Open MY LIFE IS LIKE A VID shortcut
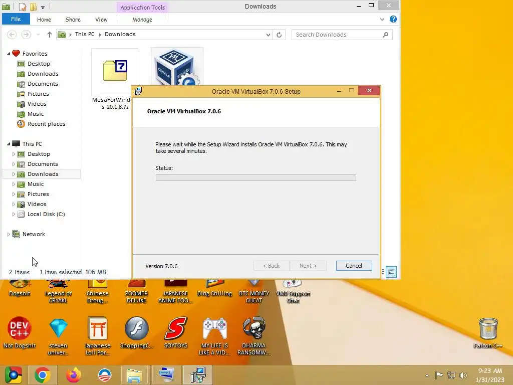The height and width of the screenshot is (385, 513). (214, 336)
